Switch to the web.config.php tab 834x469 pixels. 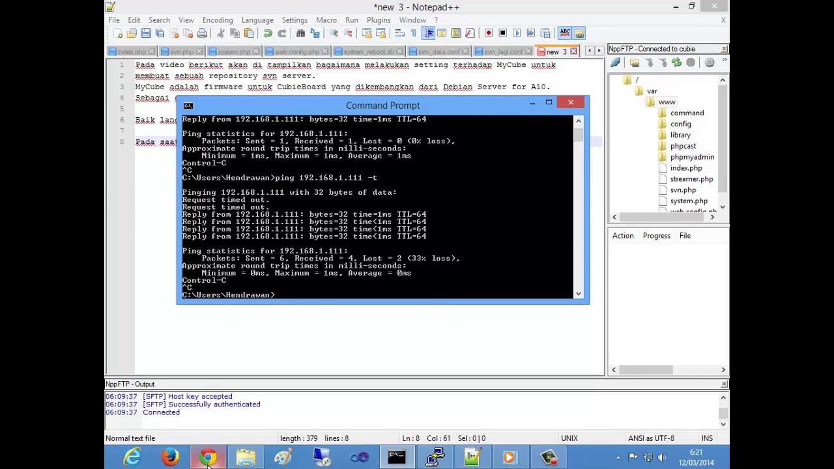[x=297, y=51]
